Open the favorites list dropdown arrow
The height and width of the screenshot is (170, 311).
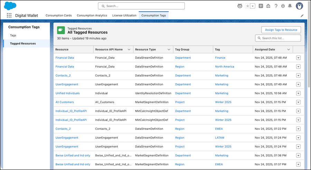253,6
